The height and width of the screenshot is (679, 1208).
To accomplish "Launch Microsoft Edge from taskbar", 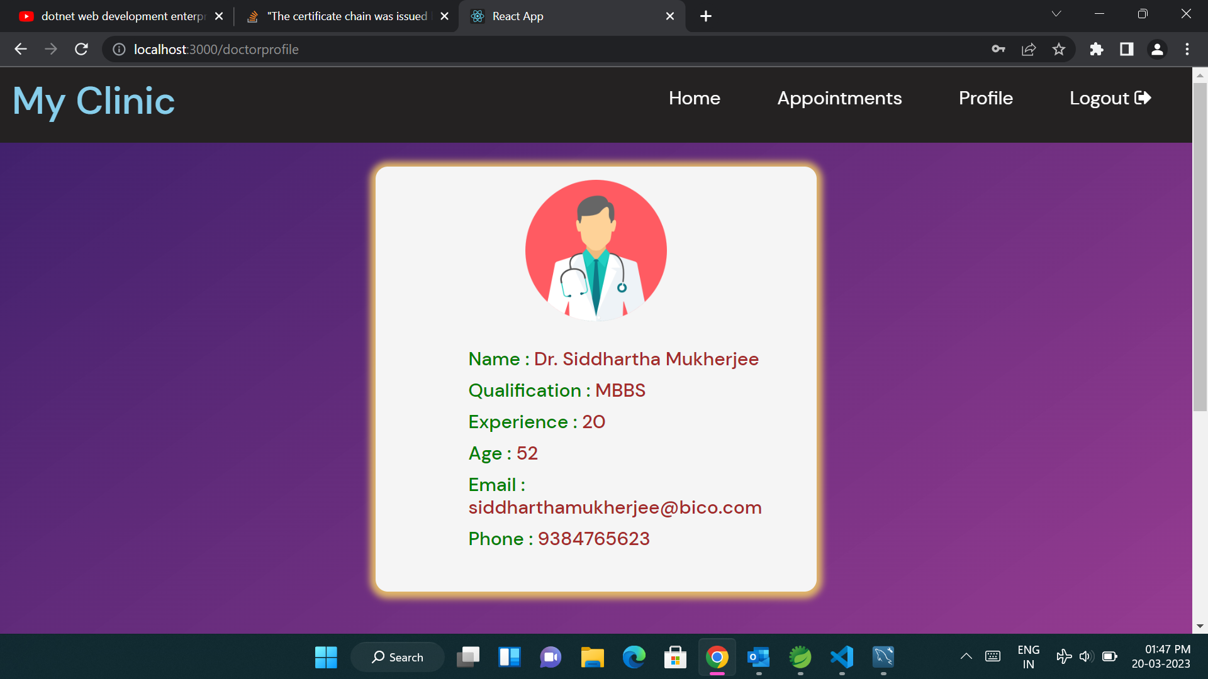I will pos(634,657).
